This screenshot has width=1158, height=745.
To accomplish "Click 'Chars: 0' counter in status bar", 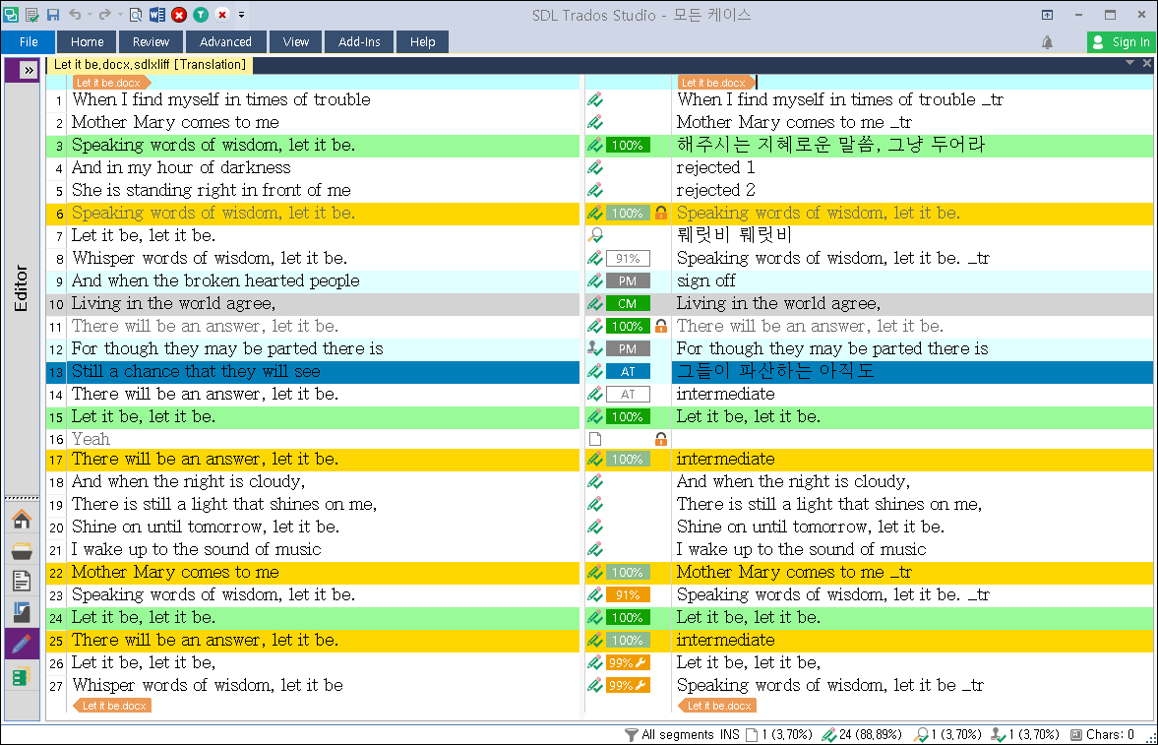I will pyautogui.click(x=1110, y=734).
